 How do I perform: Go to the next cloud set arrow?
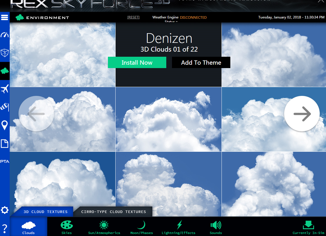pos(302,113)
